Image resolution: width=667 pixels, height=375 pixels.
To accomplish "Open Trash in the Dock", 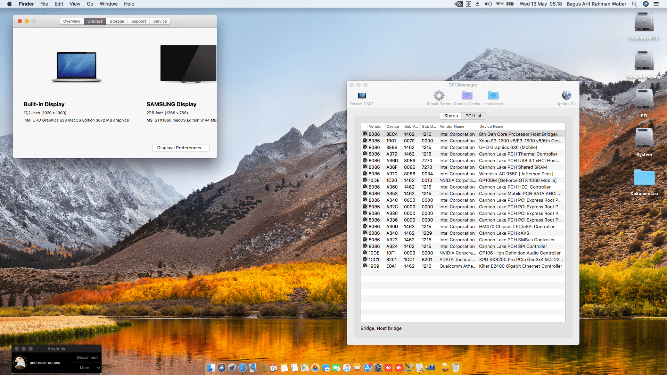I will tap(456, 368).
